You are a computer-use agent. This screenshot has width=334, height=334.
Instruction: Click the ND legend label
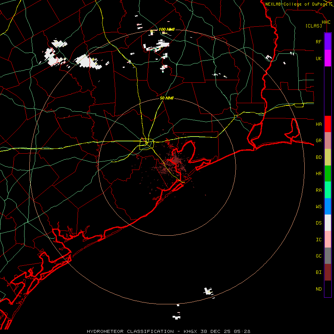[x=318, y=289]
